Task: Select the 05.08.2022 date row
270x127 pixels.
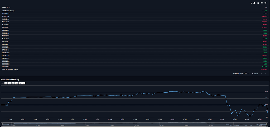Action: [135, 55]
